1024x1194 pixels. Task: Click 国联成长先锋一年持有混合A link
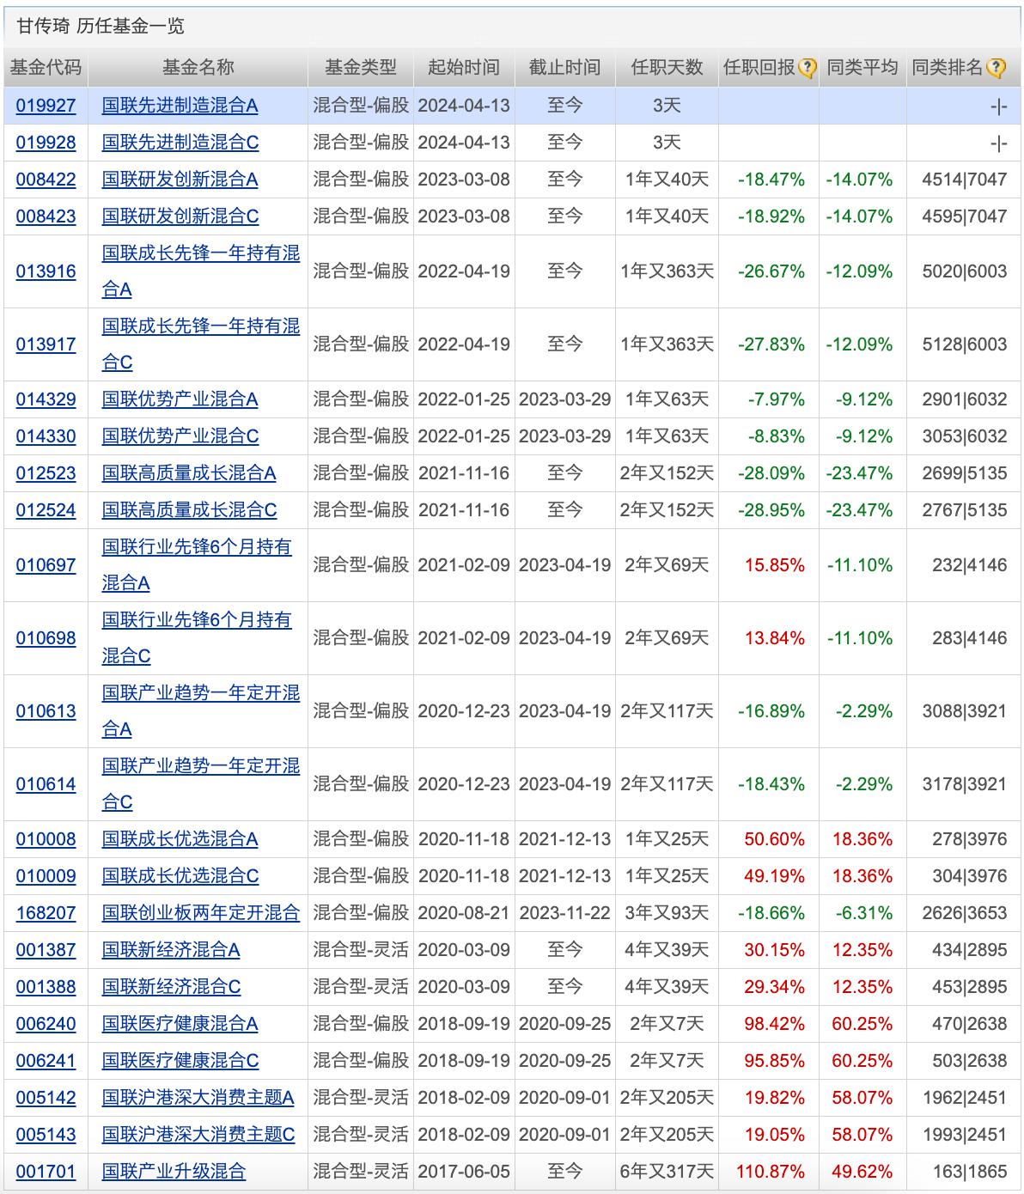202,270
